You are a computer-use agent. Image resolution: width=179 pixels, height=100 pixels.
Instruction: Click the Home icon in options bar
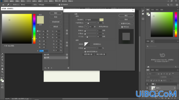click(3, 5)
